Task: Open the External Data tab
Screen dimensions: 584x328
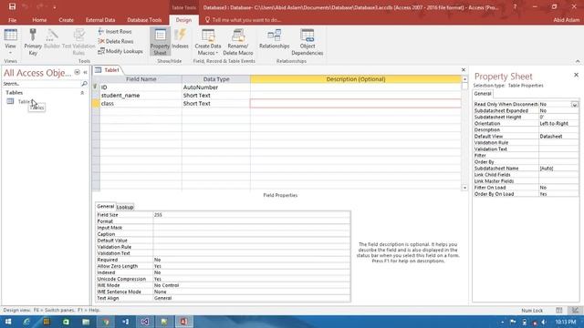Action: 100,20
